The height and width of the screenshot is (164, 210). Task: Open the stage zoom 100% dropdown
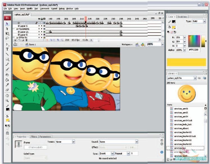click(162, 44)
